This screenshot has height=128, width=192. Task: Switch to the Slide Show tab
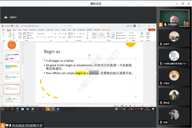coord(50,30)
